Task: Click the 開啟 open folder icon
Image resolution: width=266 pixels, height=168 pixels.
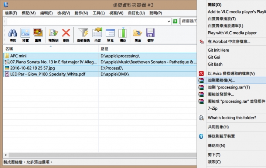Action: tap(137, 33)
